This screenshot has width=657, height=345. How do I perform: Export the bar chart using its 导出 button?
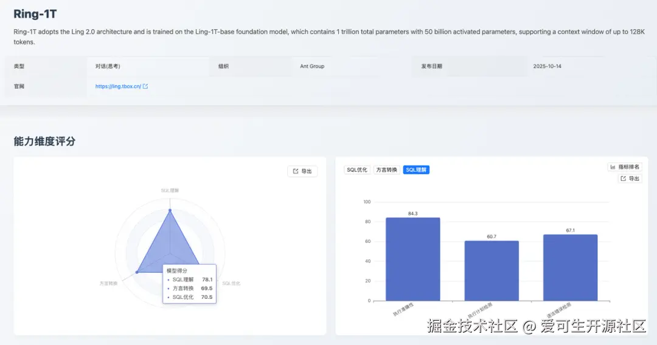click(630, 179)
